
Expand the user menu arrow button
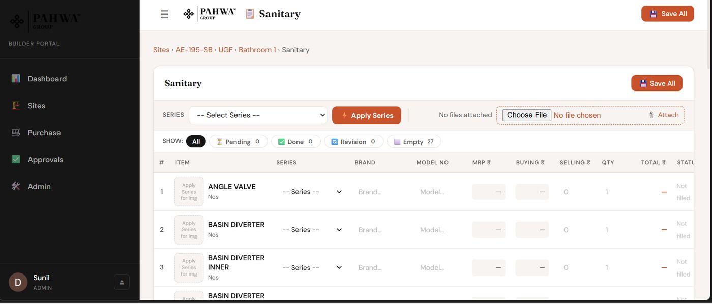(122, 282)
